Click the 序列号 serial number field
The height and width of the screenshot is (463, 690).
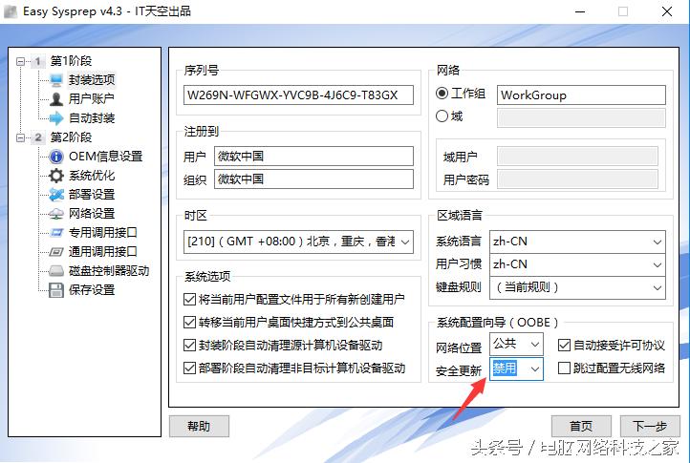pos(298,95)
